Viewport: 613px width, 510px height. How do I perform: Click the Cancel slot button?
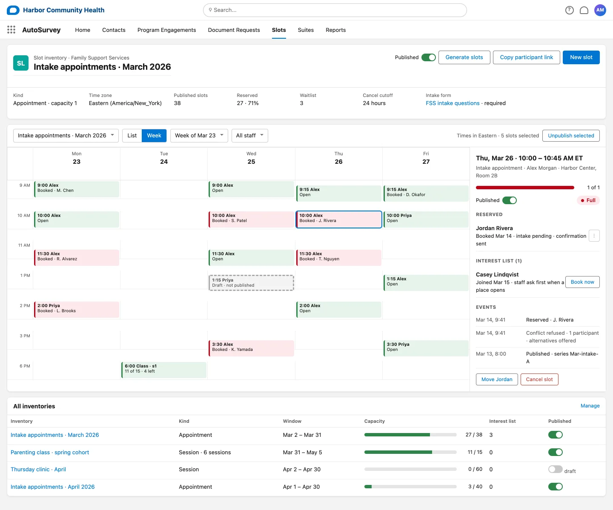(539, 379)
